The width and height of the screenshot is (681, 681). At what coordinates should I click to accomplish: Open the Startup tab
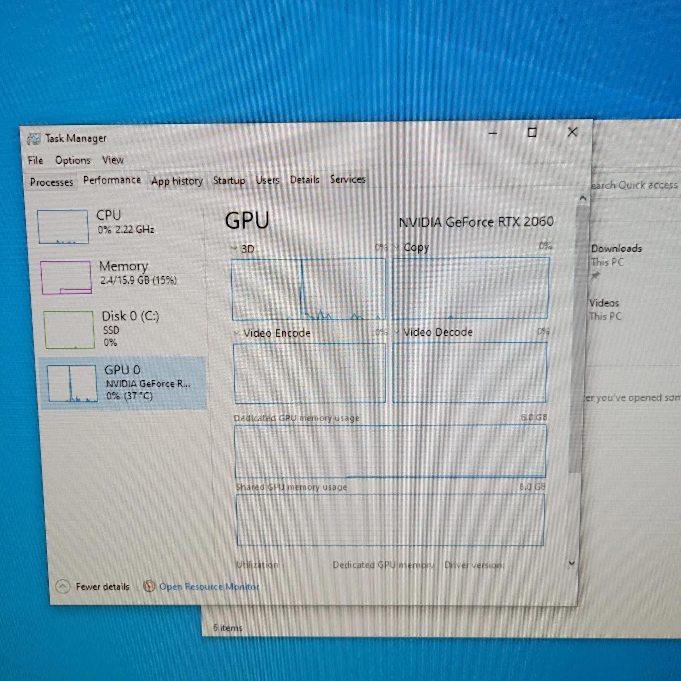click(x=229, y=181)
